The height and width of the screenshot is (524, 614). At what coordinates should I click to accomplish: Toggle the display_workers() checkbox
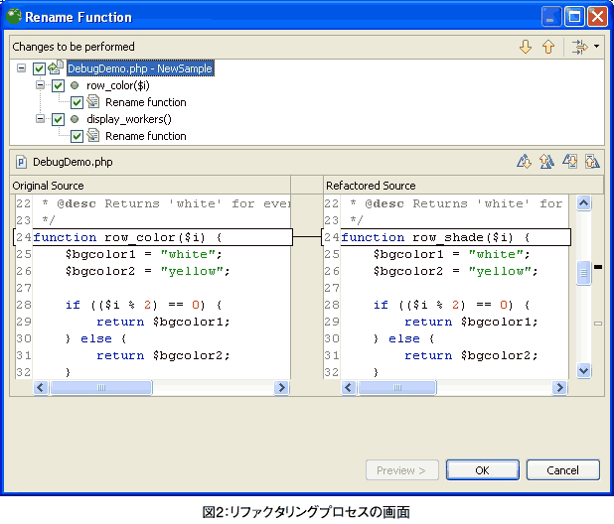coord(58,119)
